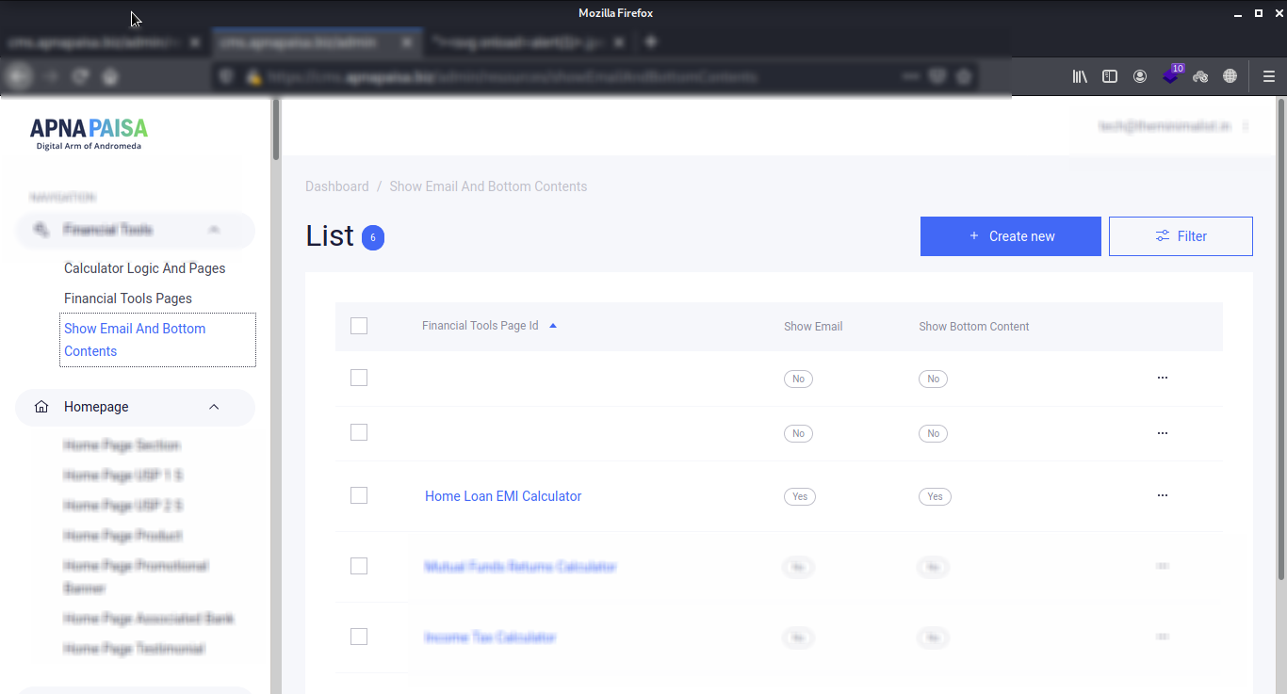Viewport: 1287px width, 694px height.
Task: Click the home icon beside Homepage
Action: [x=41, y=406]
